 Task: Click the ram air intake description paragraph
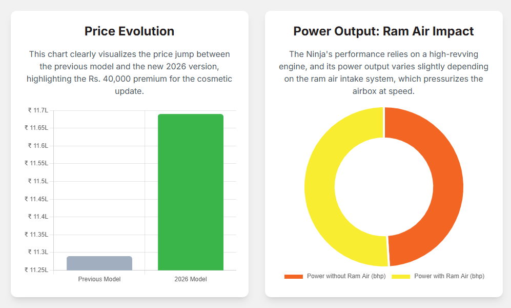click(x=383, y=72)
